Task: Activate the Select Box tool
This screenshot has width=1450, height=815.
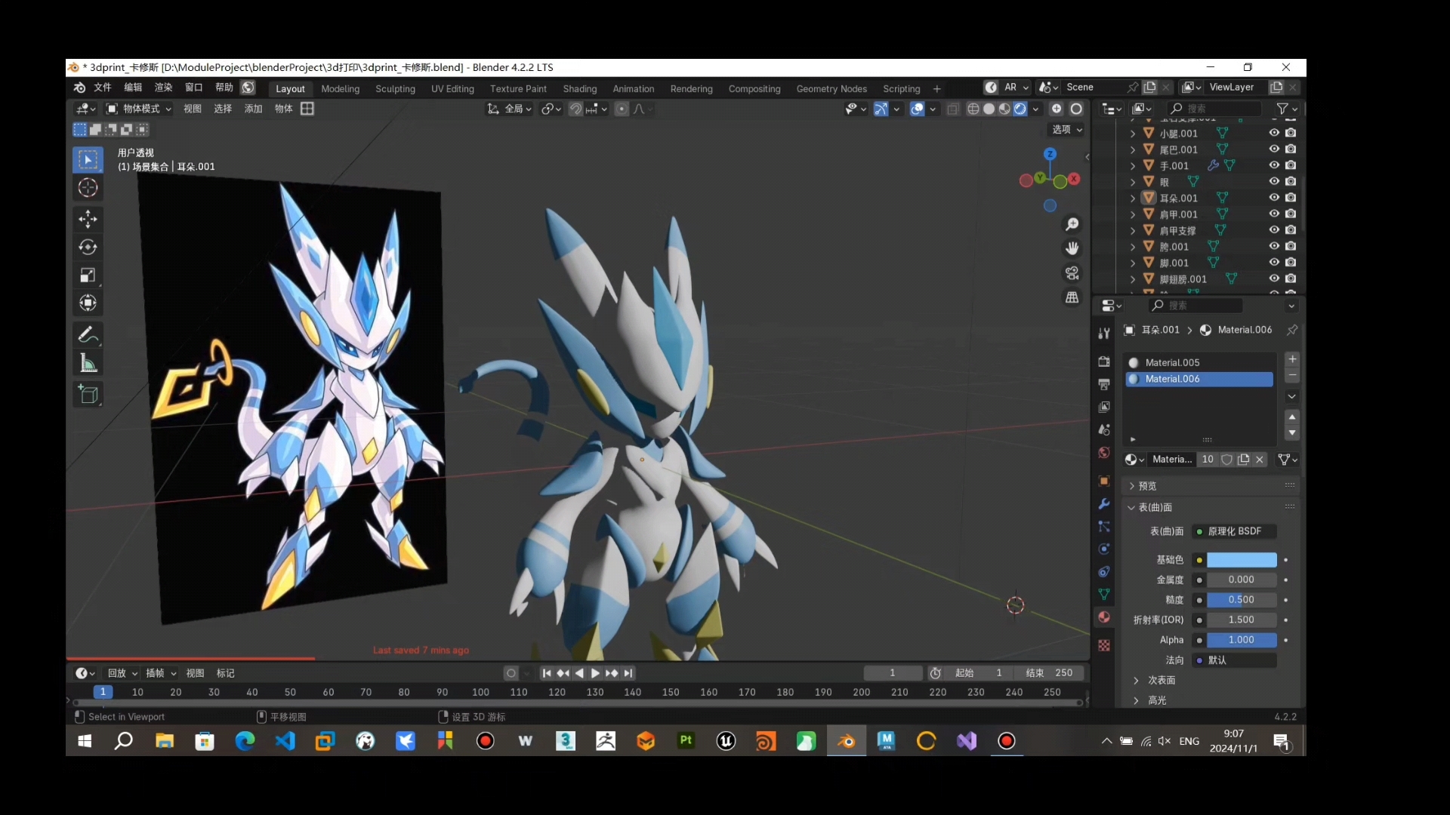Action: [88, 160]
